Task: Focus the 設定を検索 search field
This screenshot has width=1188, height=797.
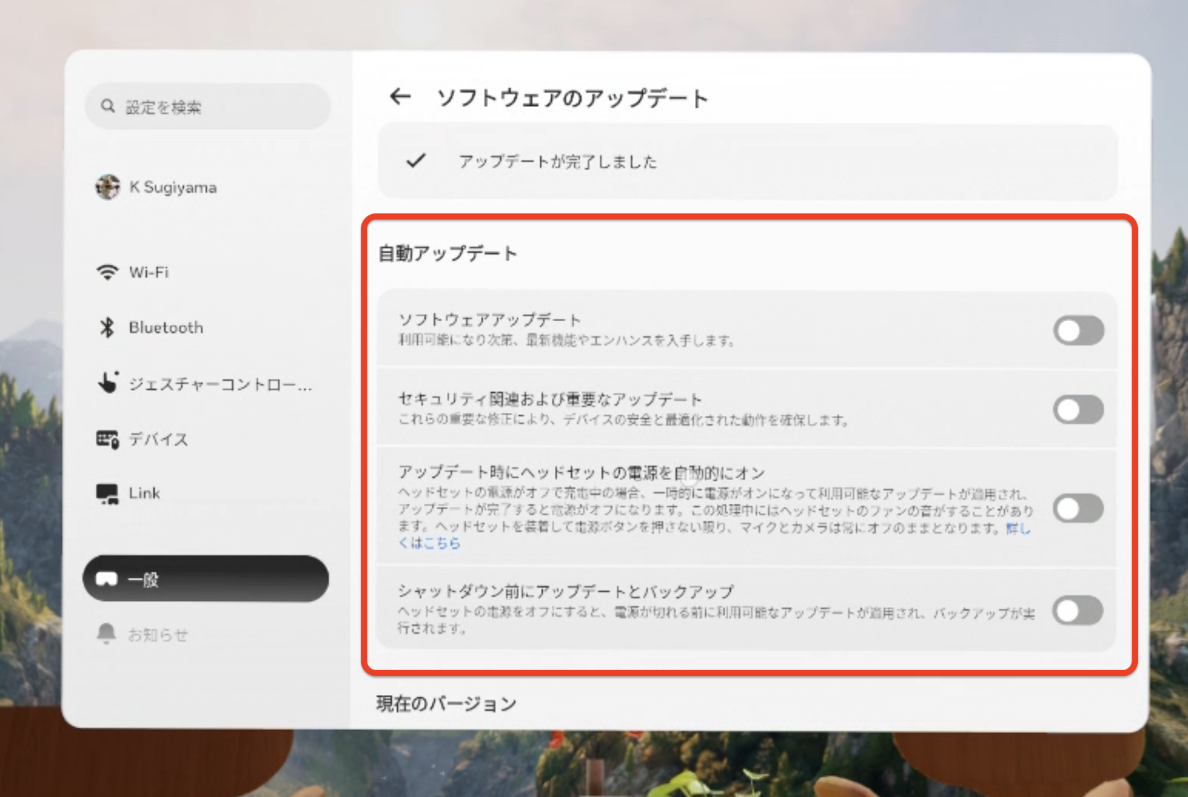Action: pyautogui.click(x=207, y=106)
